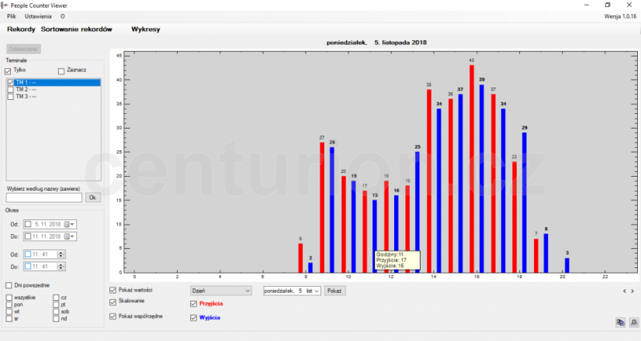Open calendar icon in Od date field
This screenshot has height=341, width=641.
pyautogui.click(x=67, y=224)
